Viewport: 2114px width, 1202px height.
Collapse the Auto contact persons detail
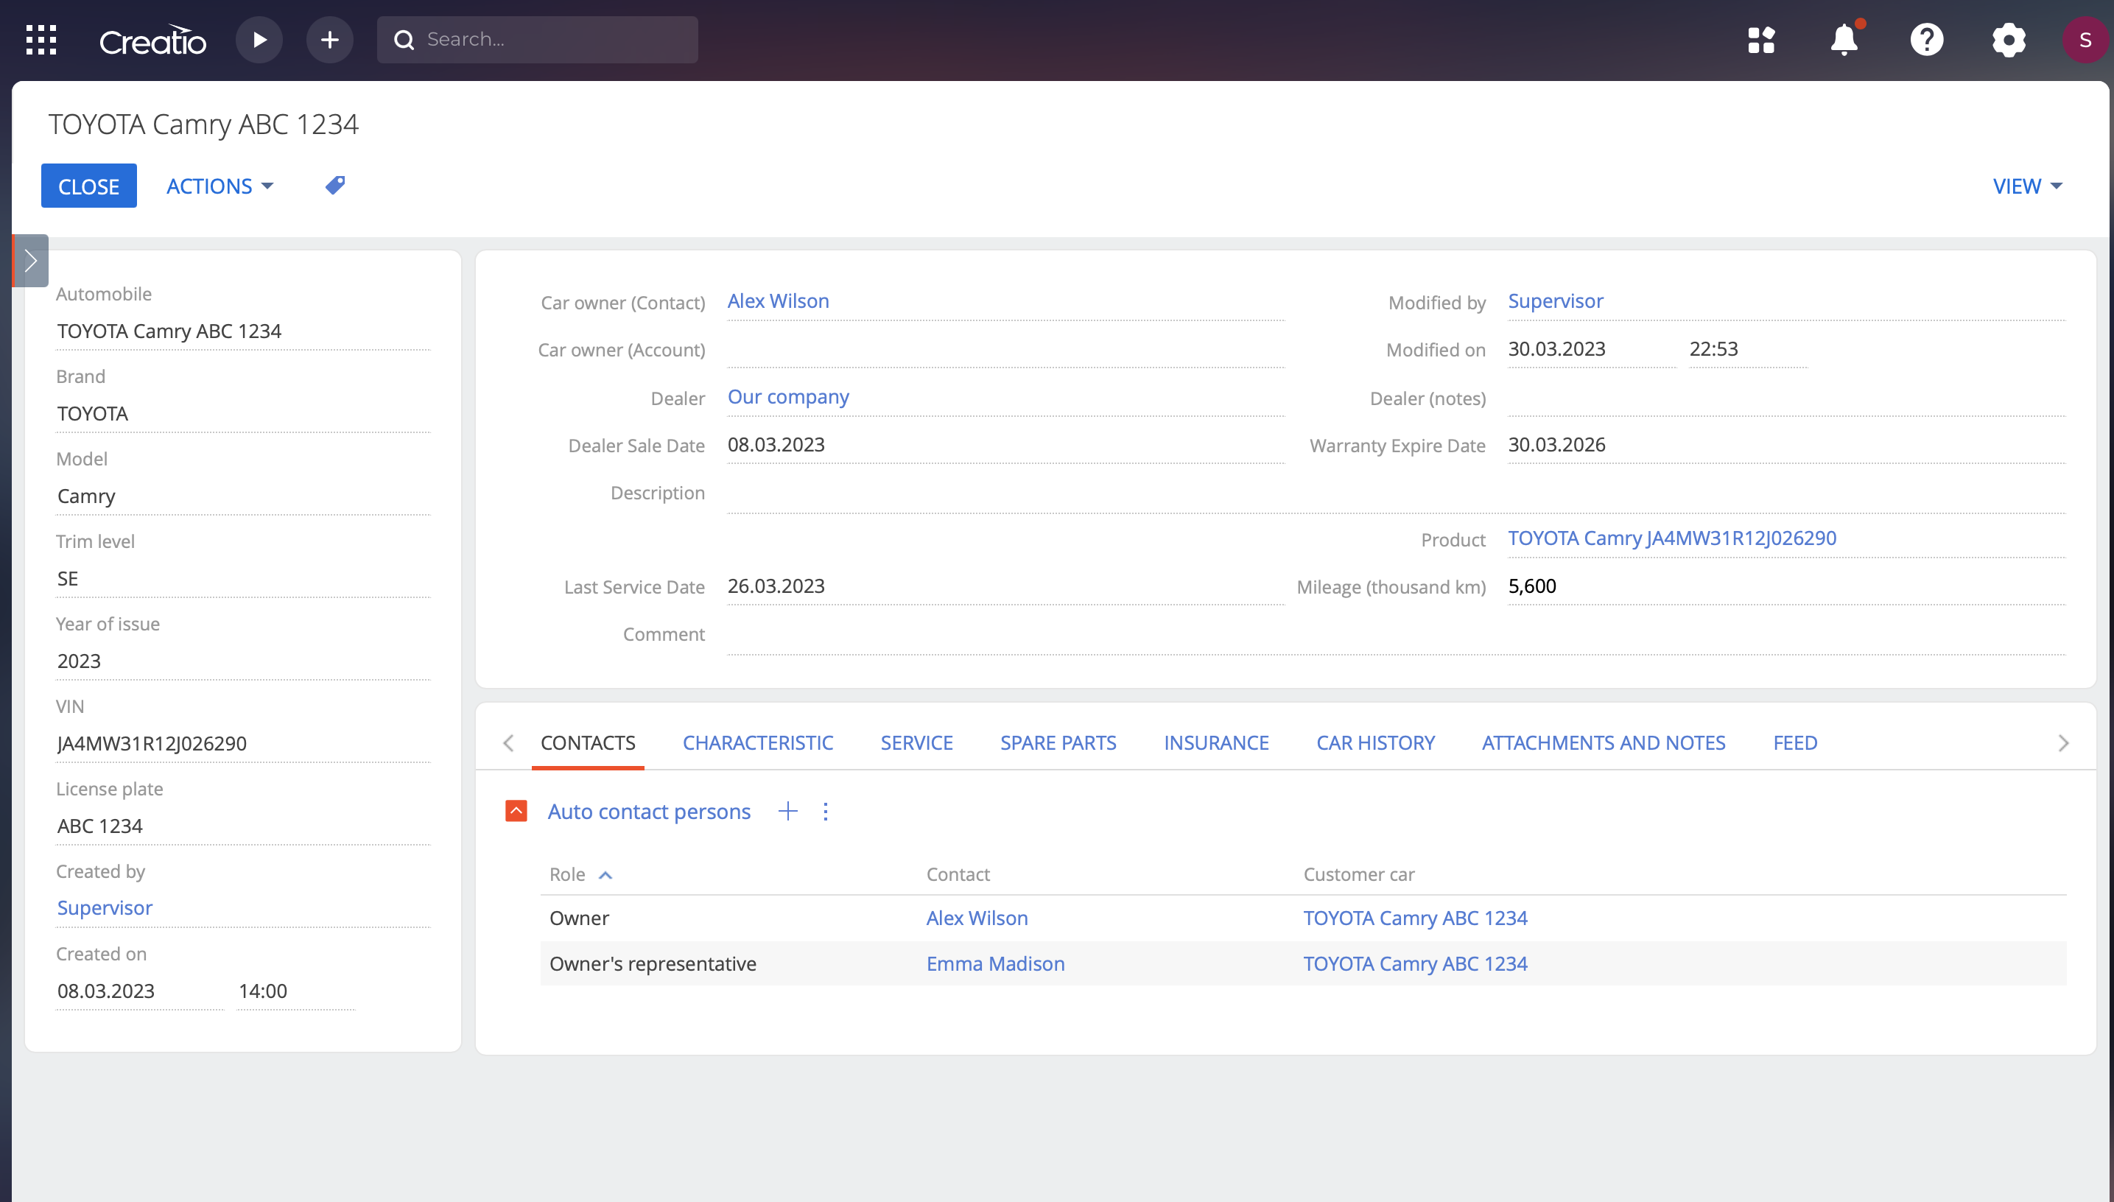pyautogui.click(x=516, y=812)
